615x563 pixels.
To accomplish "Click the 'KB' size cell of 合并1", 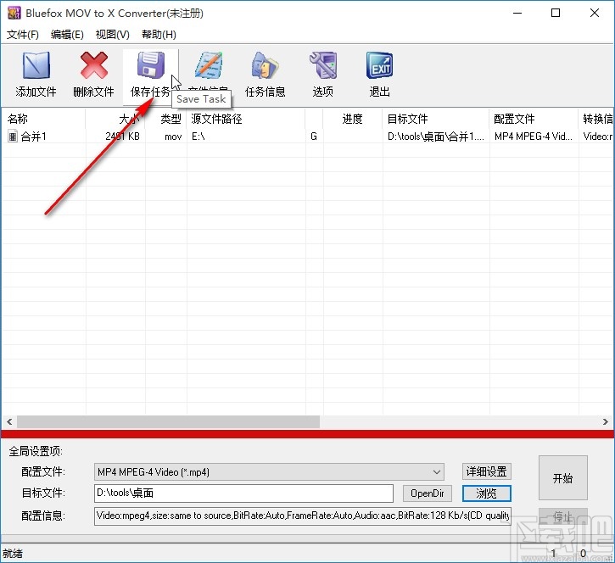I will point(122,137).
